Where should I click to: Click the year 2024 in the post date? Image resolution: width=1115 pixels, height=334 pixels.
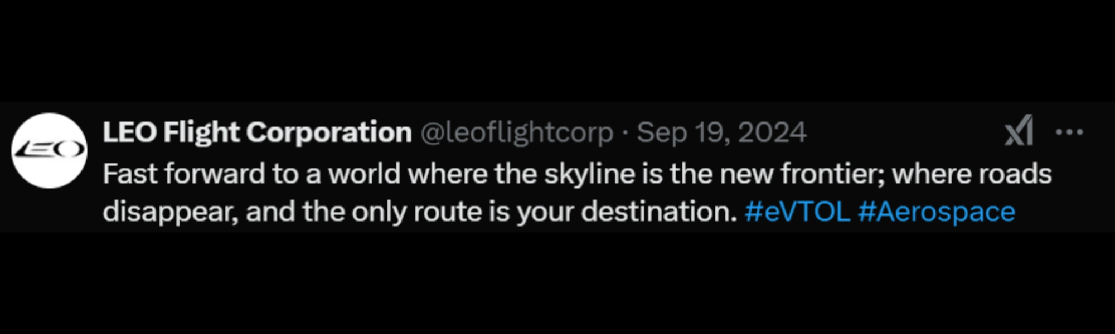772,132
